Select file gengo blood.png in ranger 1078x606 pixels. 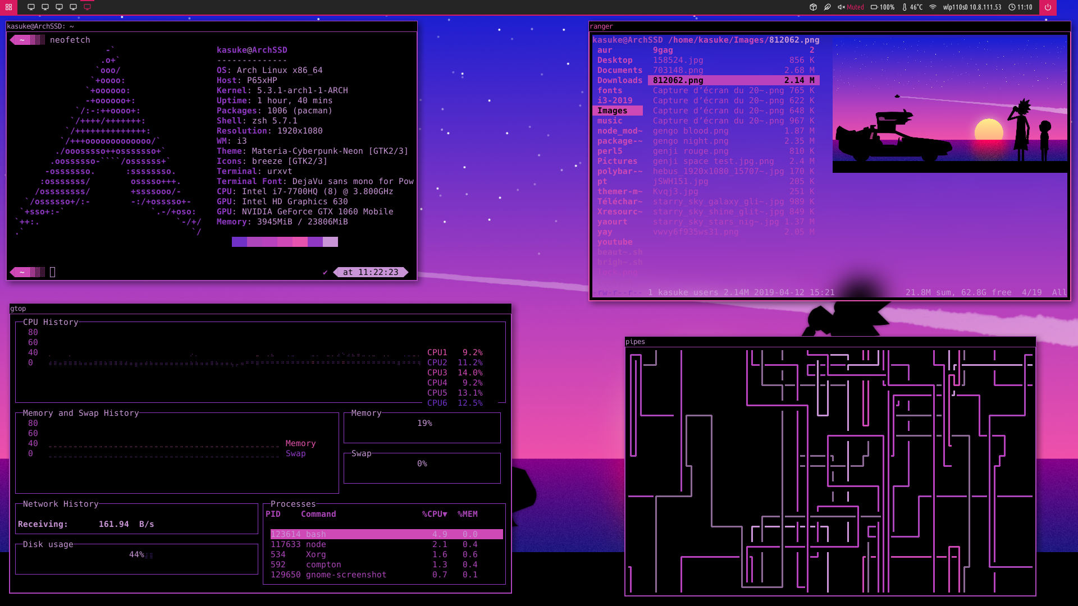pyautogui.click(x=733, y=131)
